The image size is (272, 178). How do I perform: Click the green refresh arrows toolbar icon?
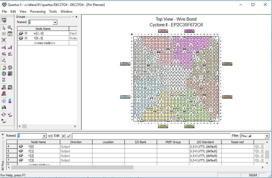[10, 34]
